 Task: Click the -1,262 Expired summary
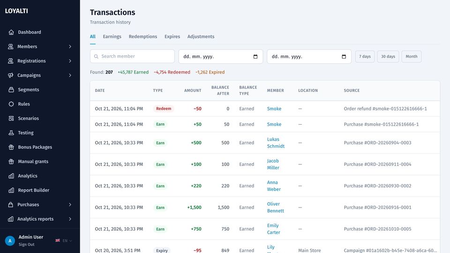coord(210,72)
